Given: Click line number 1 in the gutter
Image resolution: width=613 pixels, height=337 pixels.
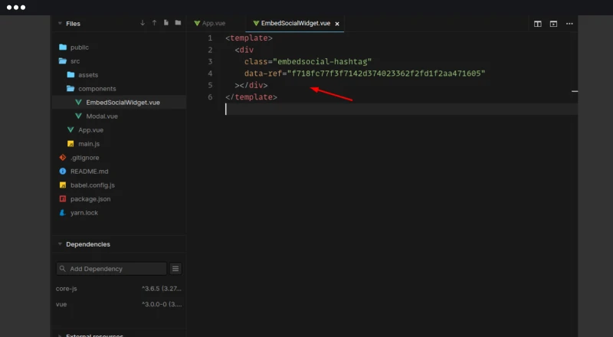Looking at the screenshot, I should click(210, 38).
